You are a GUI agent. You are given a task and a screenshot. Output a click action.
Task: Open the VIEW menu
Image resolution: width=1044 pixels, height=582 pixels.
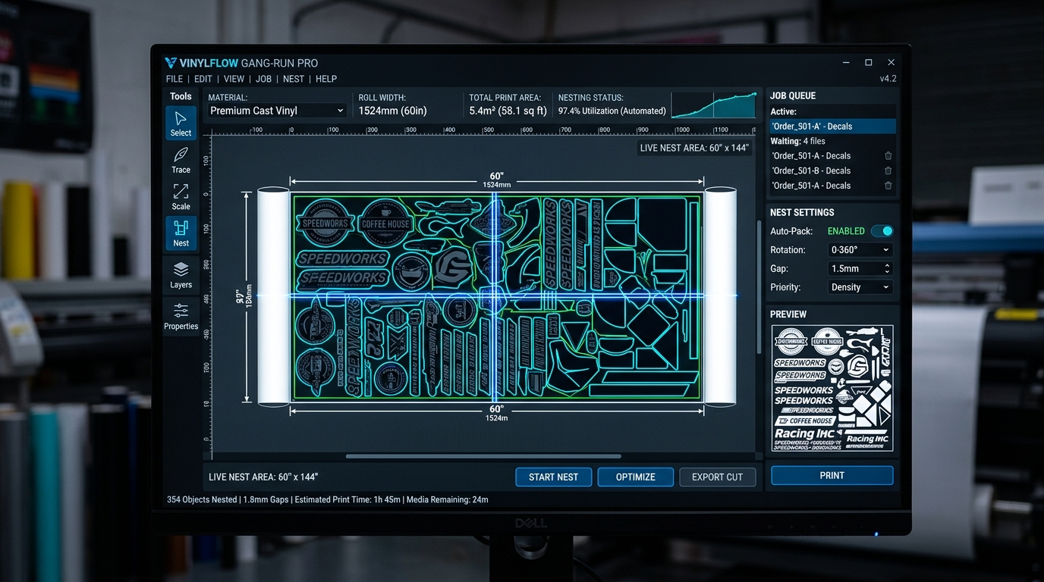[x=234, y=79]
